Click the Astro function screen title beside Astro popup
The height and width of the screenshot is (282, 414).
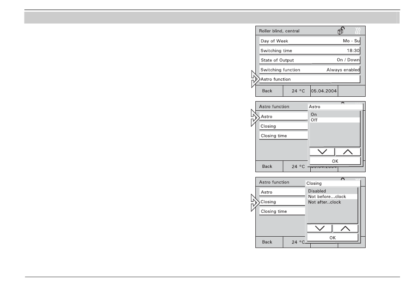[274, 106]
